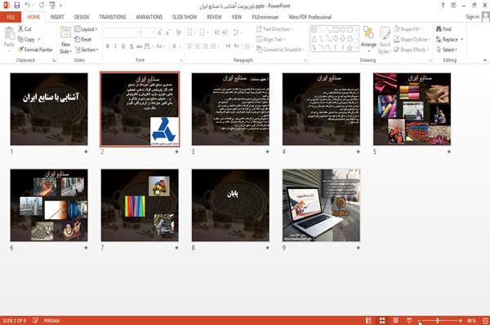Adjust the zoom slider handle
The height and width of the screenshot is (325, 490).
click(x=438, y=320)
